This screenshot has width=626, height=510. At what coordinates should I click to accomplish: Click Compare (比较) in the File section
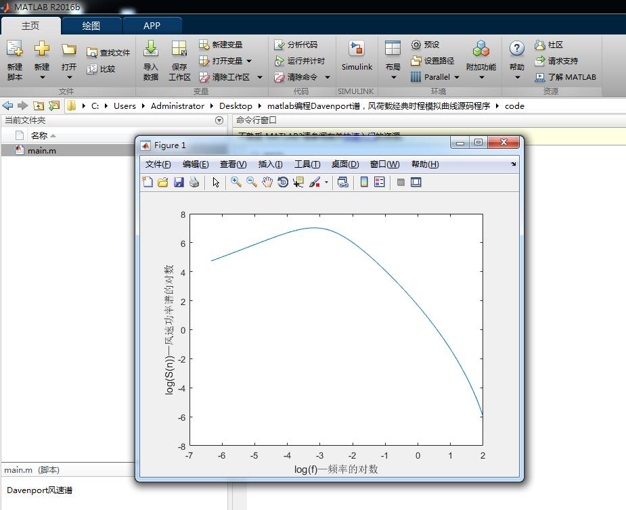(101, 68)
